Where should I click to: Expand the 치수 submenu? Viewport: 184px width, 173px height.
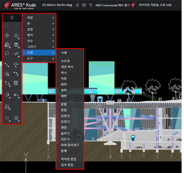(x=39, y=41)
